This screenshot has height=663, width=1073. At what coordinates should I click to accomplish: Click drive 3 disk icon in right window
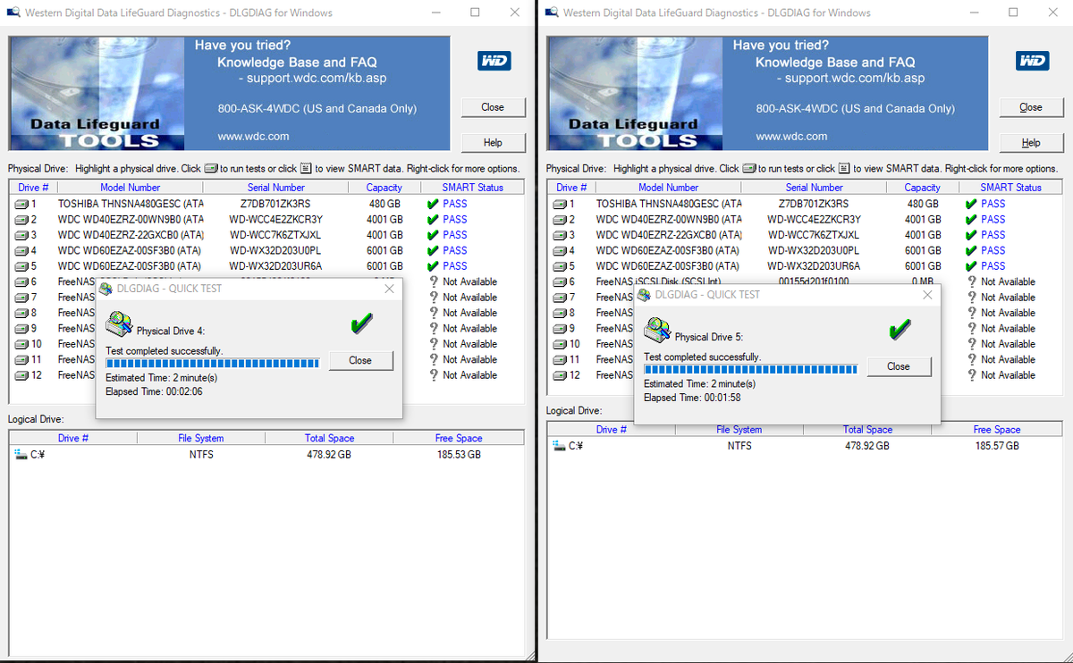point(560,235)
